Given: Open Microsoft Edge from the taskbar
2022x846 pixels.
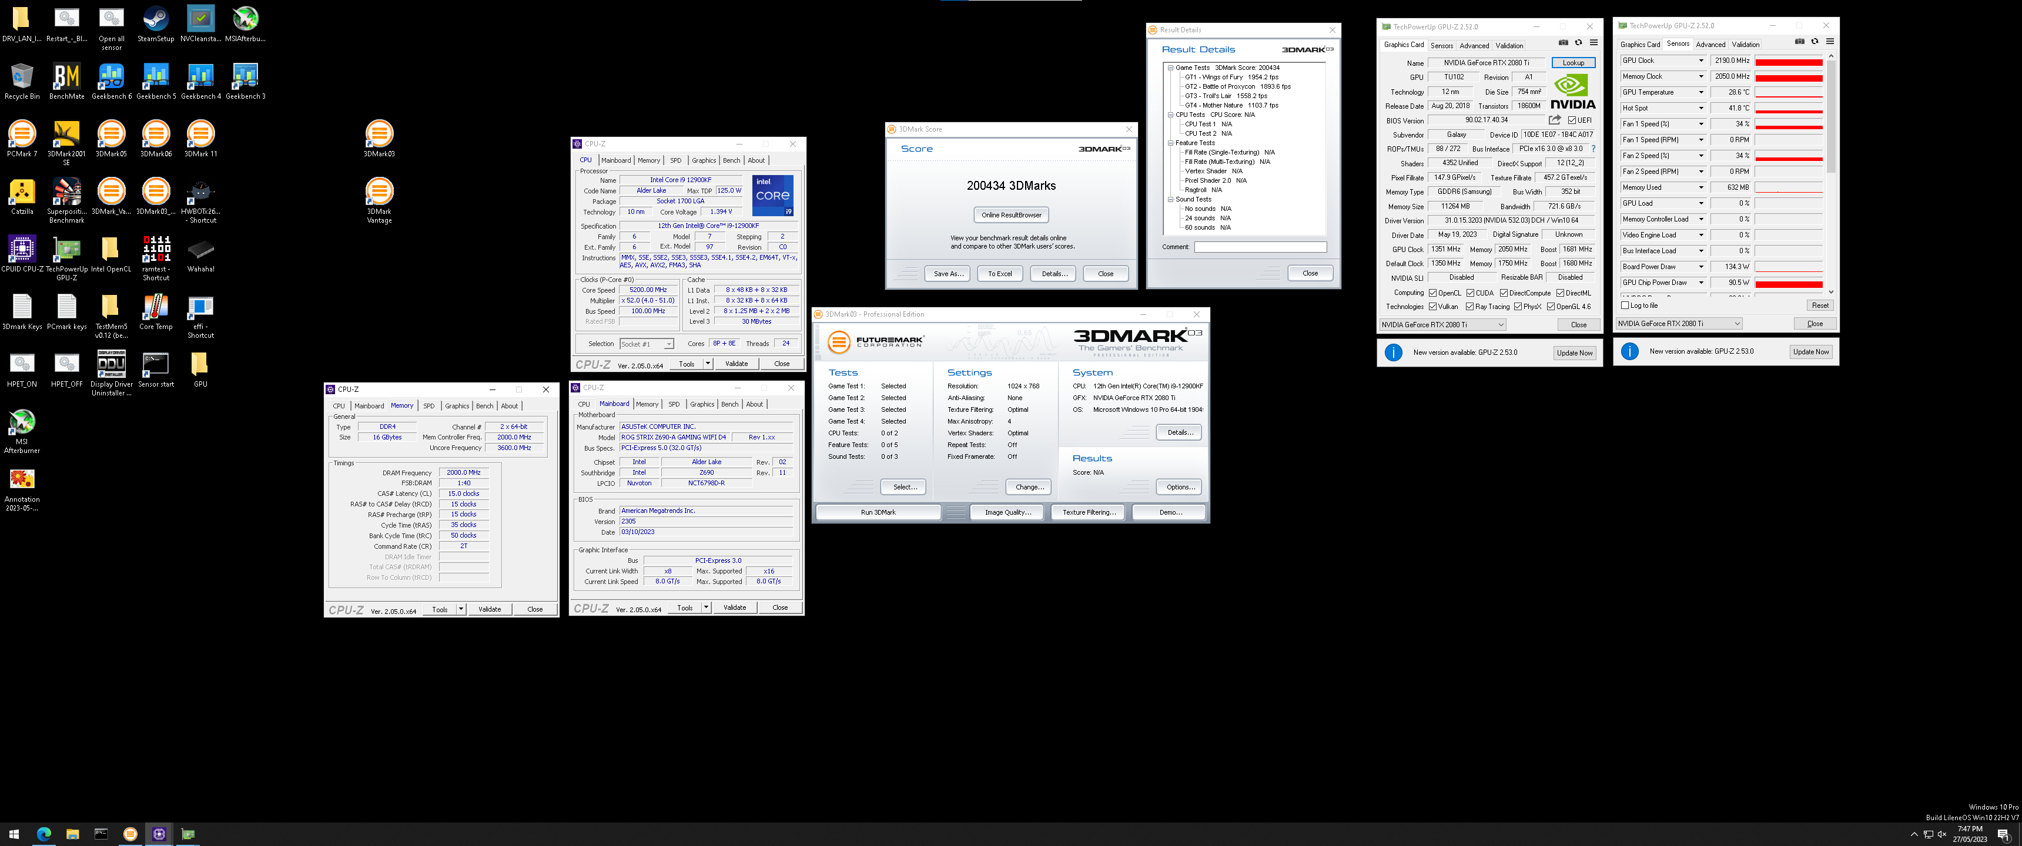Looking at the screenshot, I should 43,834.
